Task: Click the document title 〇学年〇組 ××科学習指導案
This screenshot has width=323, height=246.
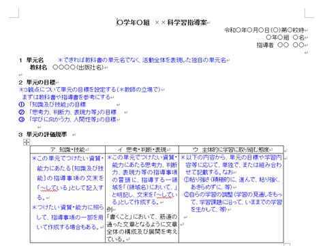Action: click(x=161, y=22)
